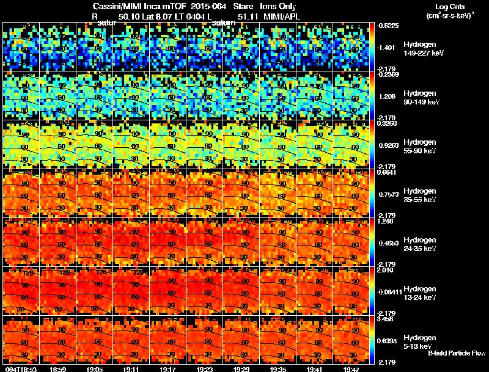Click the 'B-field Particle Flow' caption
This screenshot has width=489, height=372.
point(457,353)
